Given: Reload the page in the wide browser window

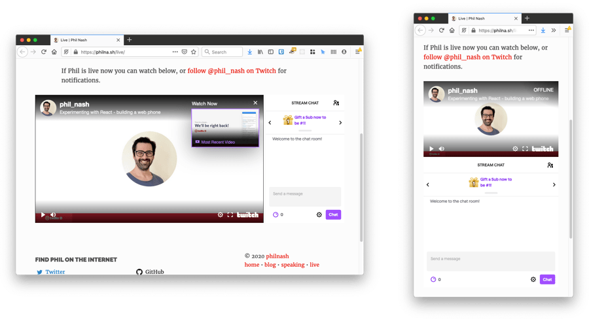Looking at the screenshot, I should coord(44,52).
